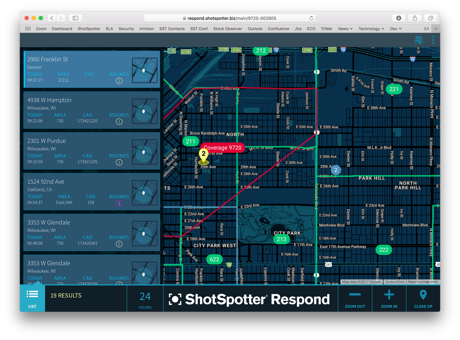The height and width of the screenshot is (340, 460).
Task: Open the Zoom bookmark
Action: point(41,29)
